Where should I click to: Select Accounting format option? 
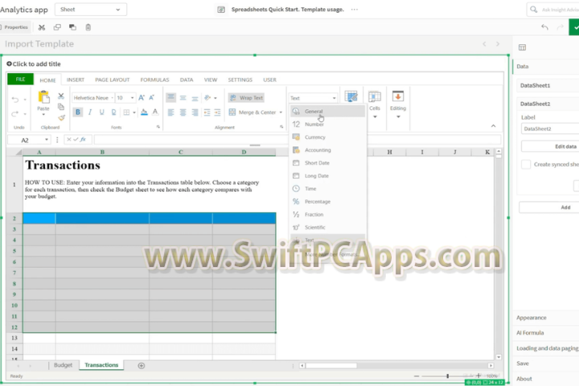pos(327,150)
